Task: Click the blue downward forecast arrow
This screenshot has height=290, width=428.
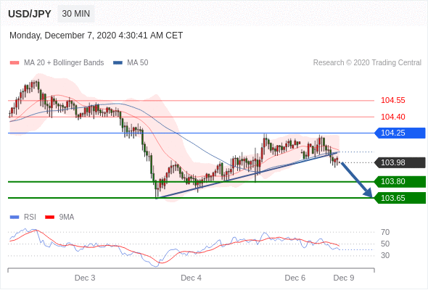Action: 356,180
